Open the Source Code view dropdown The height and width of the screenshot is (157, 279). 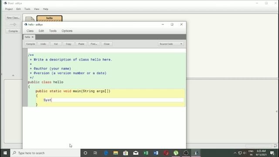pos(170,44)
